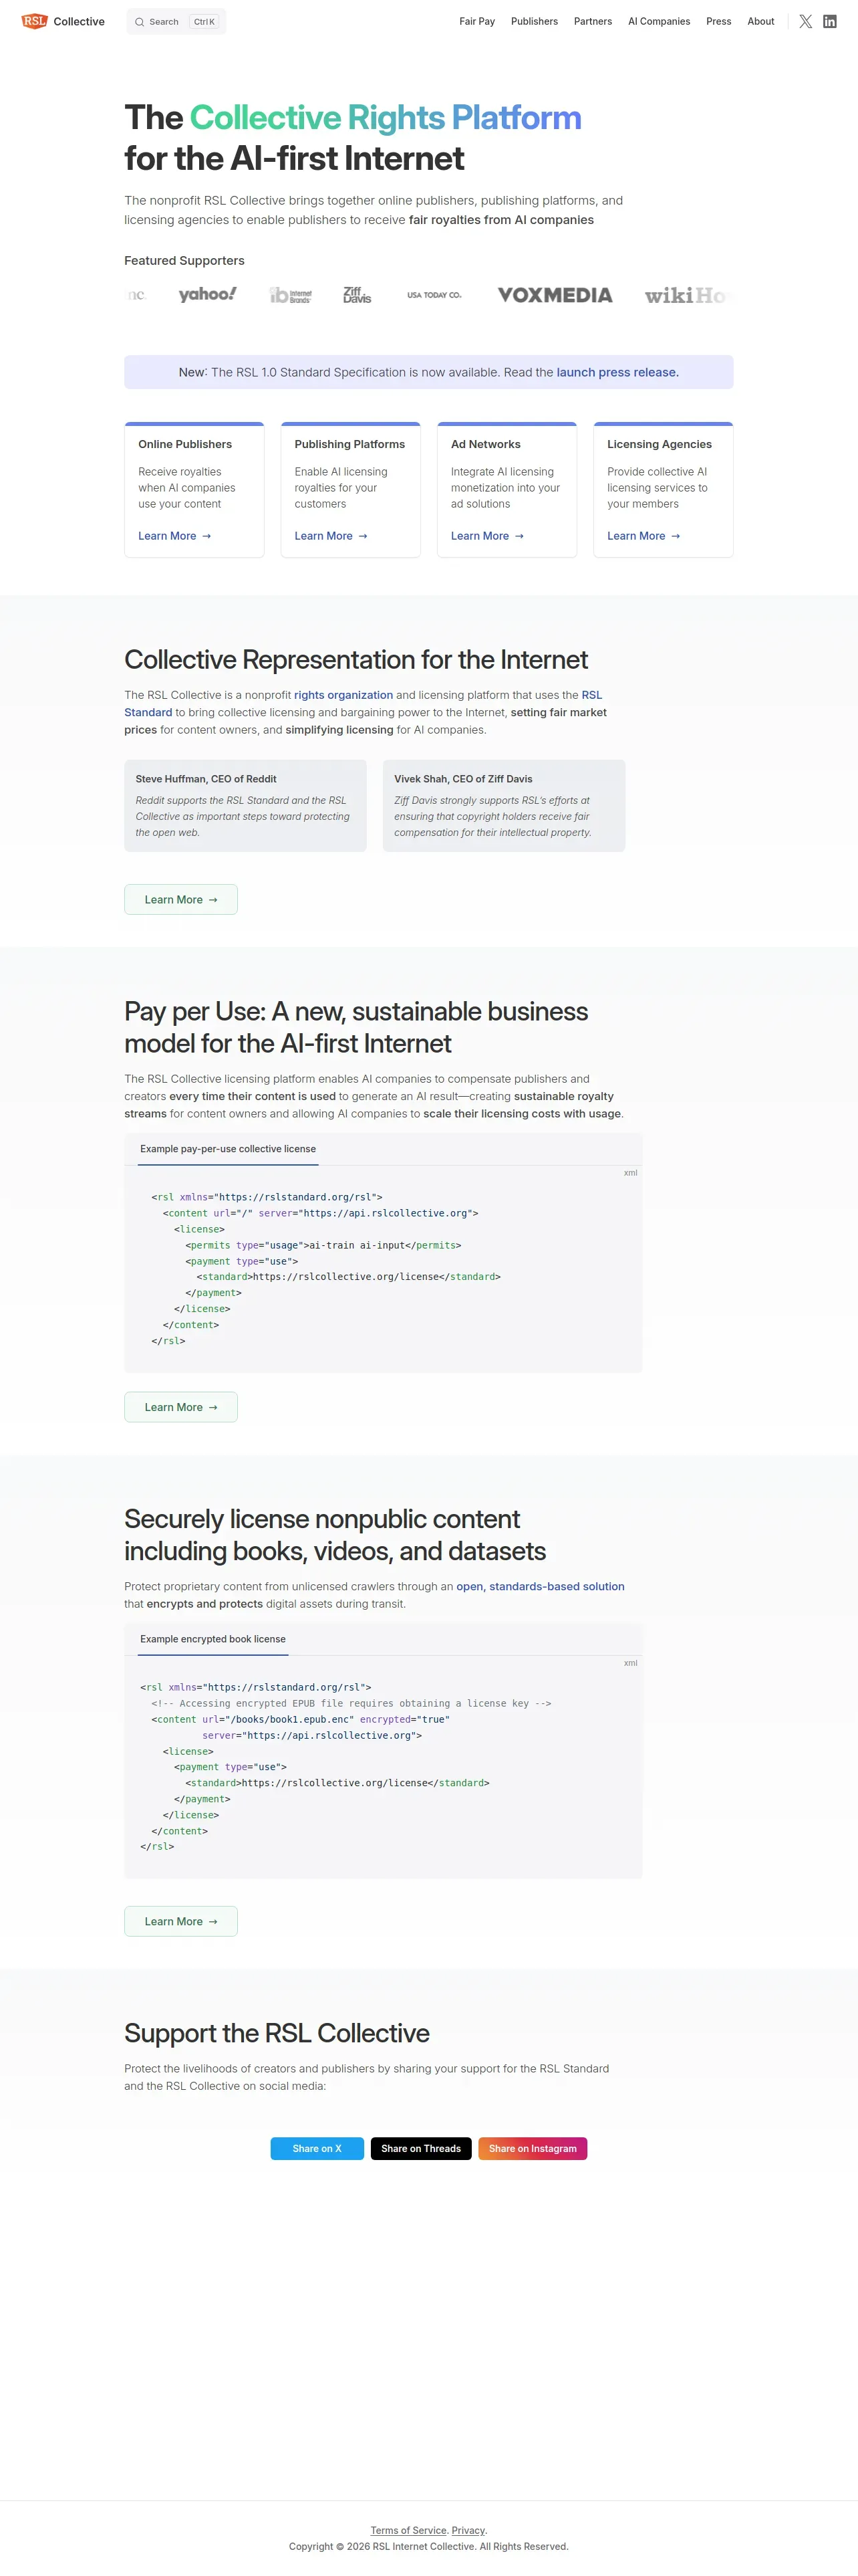
Task: Click Learn More under Online Publishers
Action: (174, 536)
